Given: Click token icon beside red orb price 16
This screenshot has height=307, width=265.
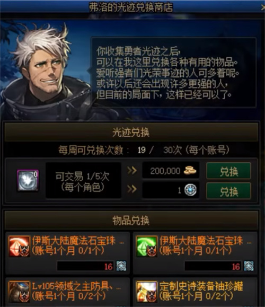Looking at the screenshot, I should click(x=121, y=266).
